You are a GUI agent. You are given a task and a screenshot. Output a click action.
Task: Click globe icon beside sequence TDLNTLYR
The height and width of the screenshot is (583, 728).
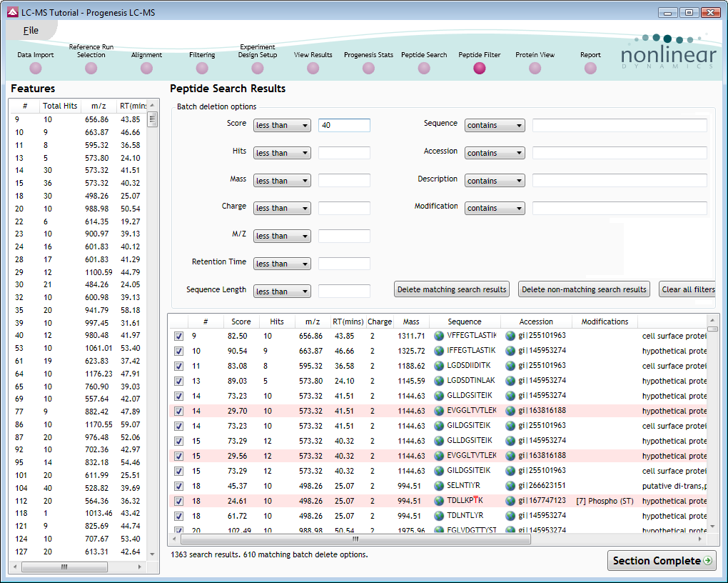pyautogui.click(x=439, y=516)
